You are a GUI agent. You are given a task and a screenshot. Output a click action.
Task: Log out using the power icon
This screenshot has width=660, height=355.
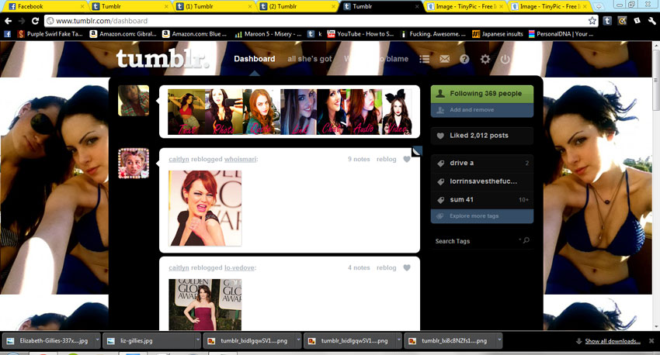point(505,59)
